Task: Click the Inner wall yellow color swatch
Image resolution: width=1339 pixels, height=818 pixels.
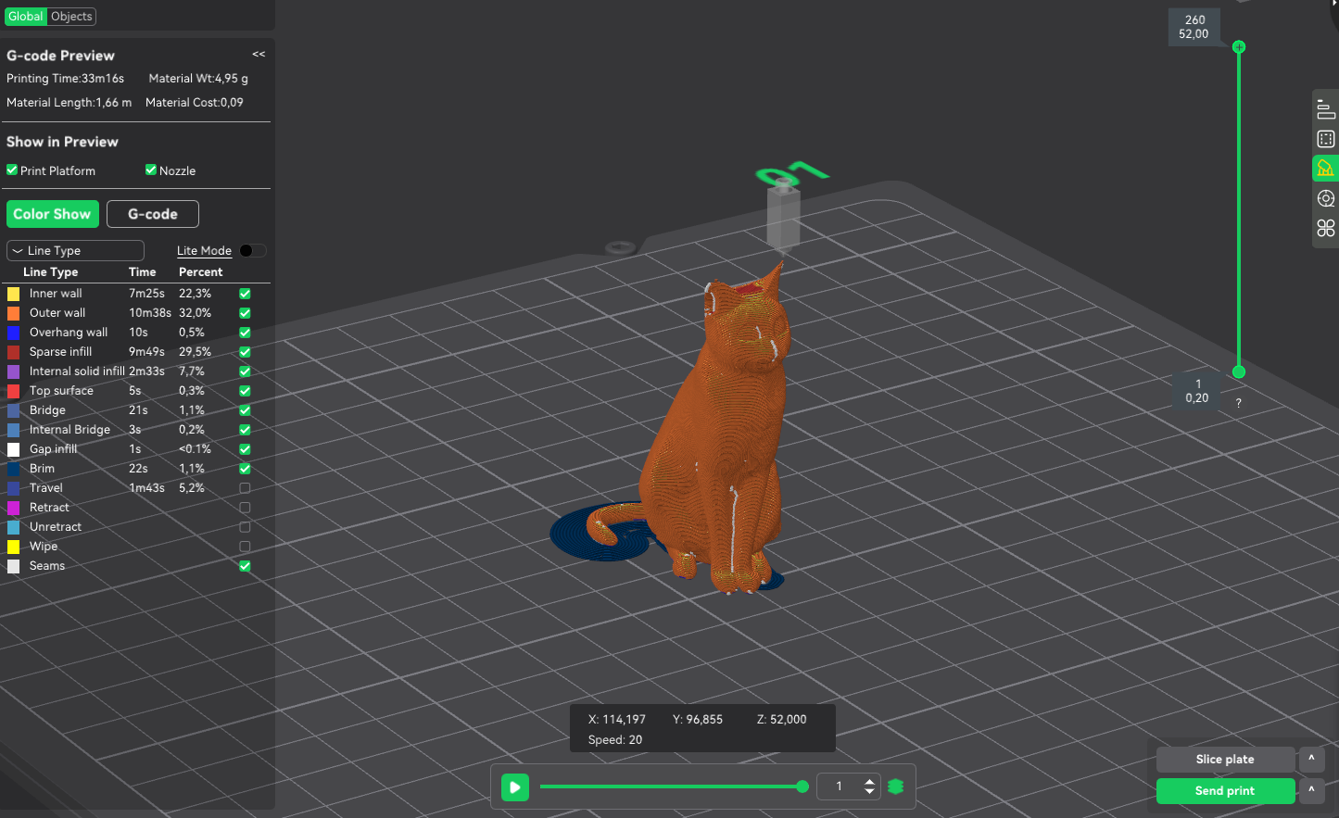Action: (13, 294)
